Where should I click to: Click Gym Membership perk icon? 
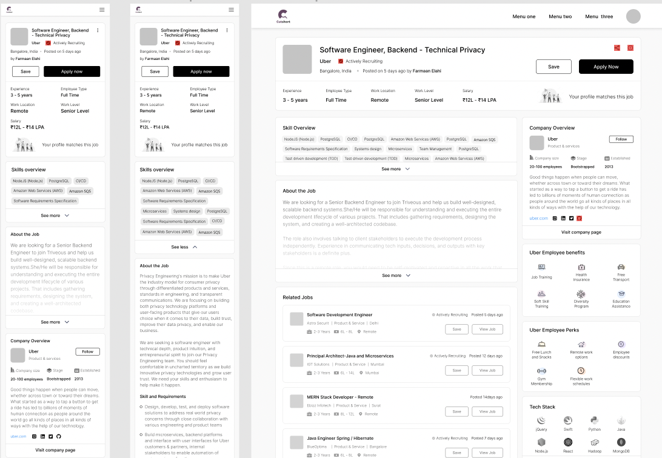(542, 371)
